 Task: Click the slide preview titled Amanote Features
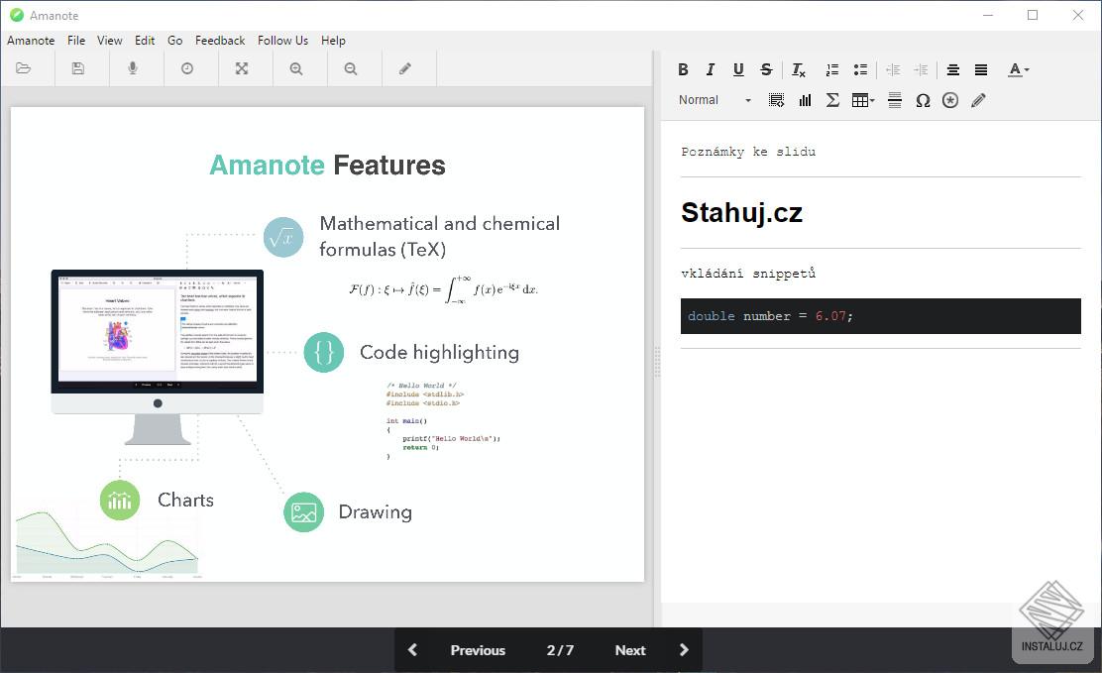coord(327,344)
